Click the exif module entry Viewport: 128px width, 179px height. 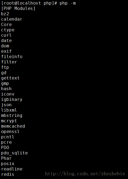point(6,51)
